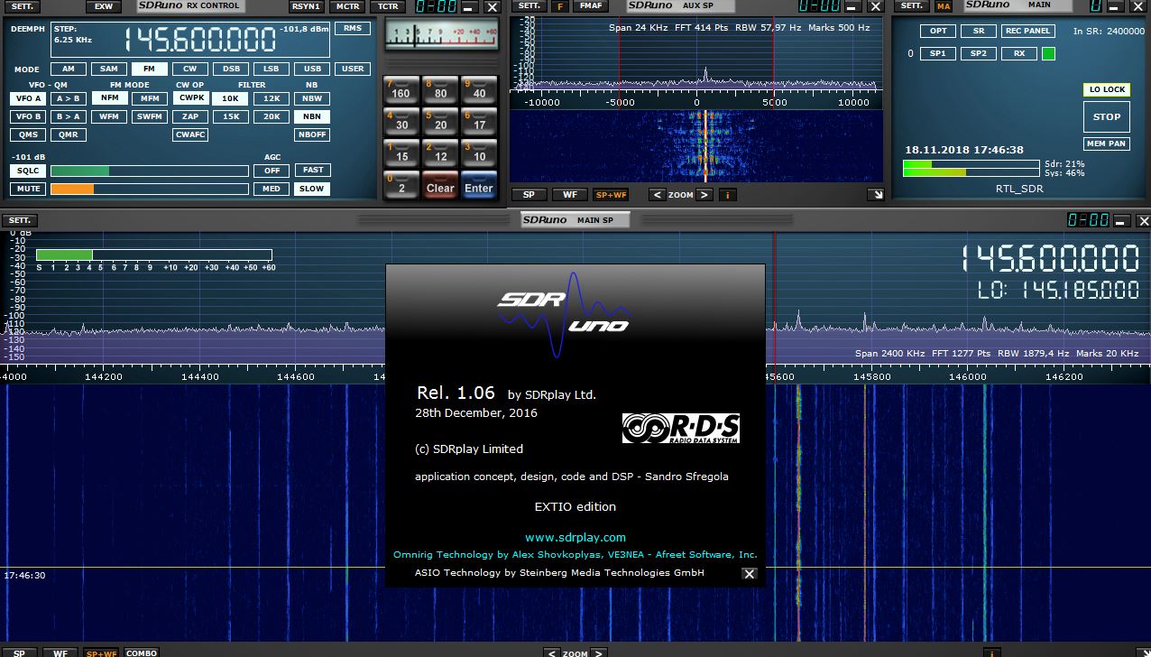The height and width of the screenshot is (657, 1151).
Task: Open the REC PANEL
Action: [x=1027, y=31]
